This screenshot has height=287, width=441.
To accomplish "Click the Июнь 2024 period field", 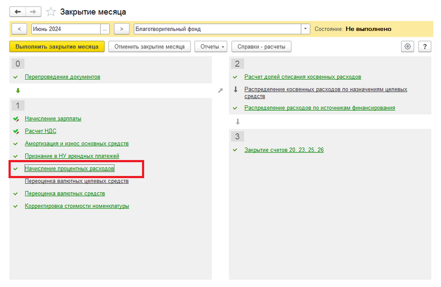I will coord(65,29).
